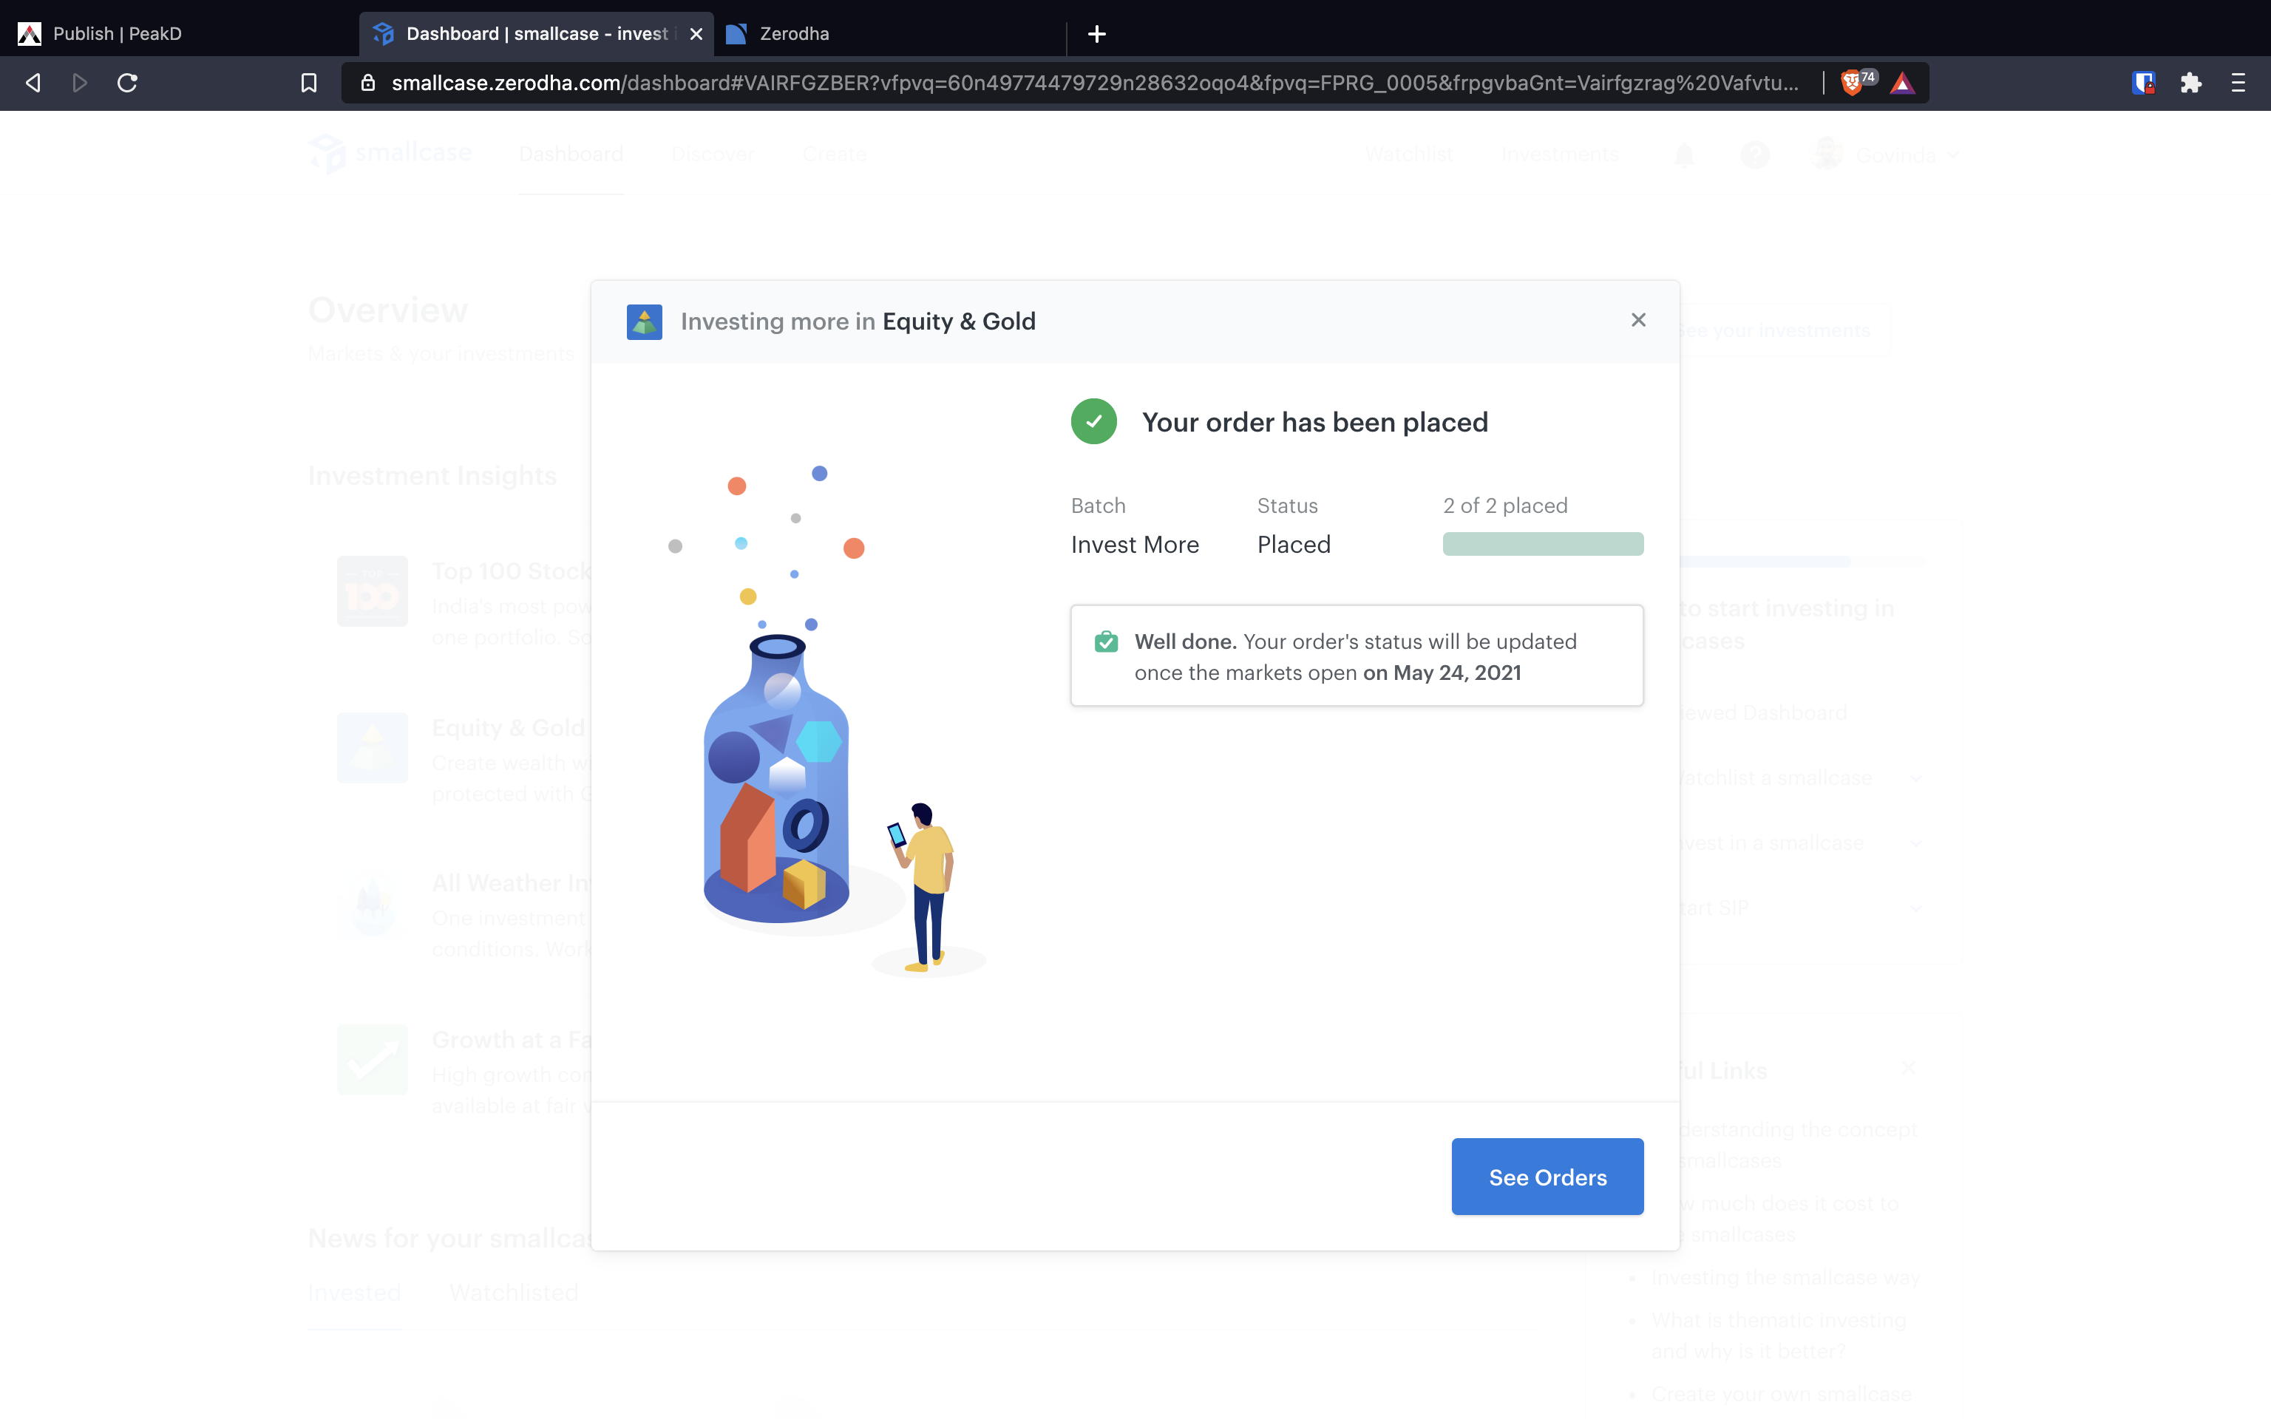Click the Growth at a Fair Price checkmark thumbnail
This screenshot has height=1419, width=2271.
pyautogui.click(x=373, y=1061)
